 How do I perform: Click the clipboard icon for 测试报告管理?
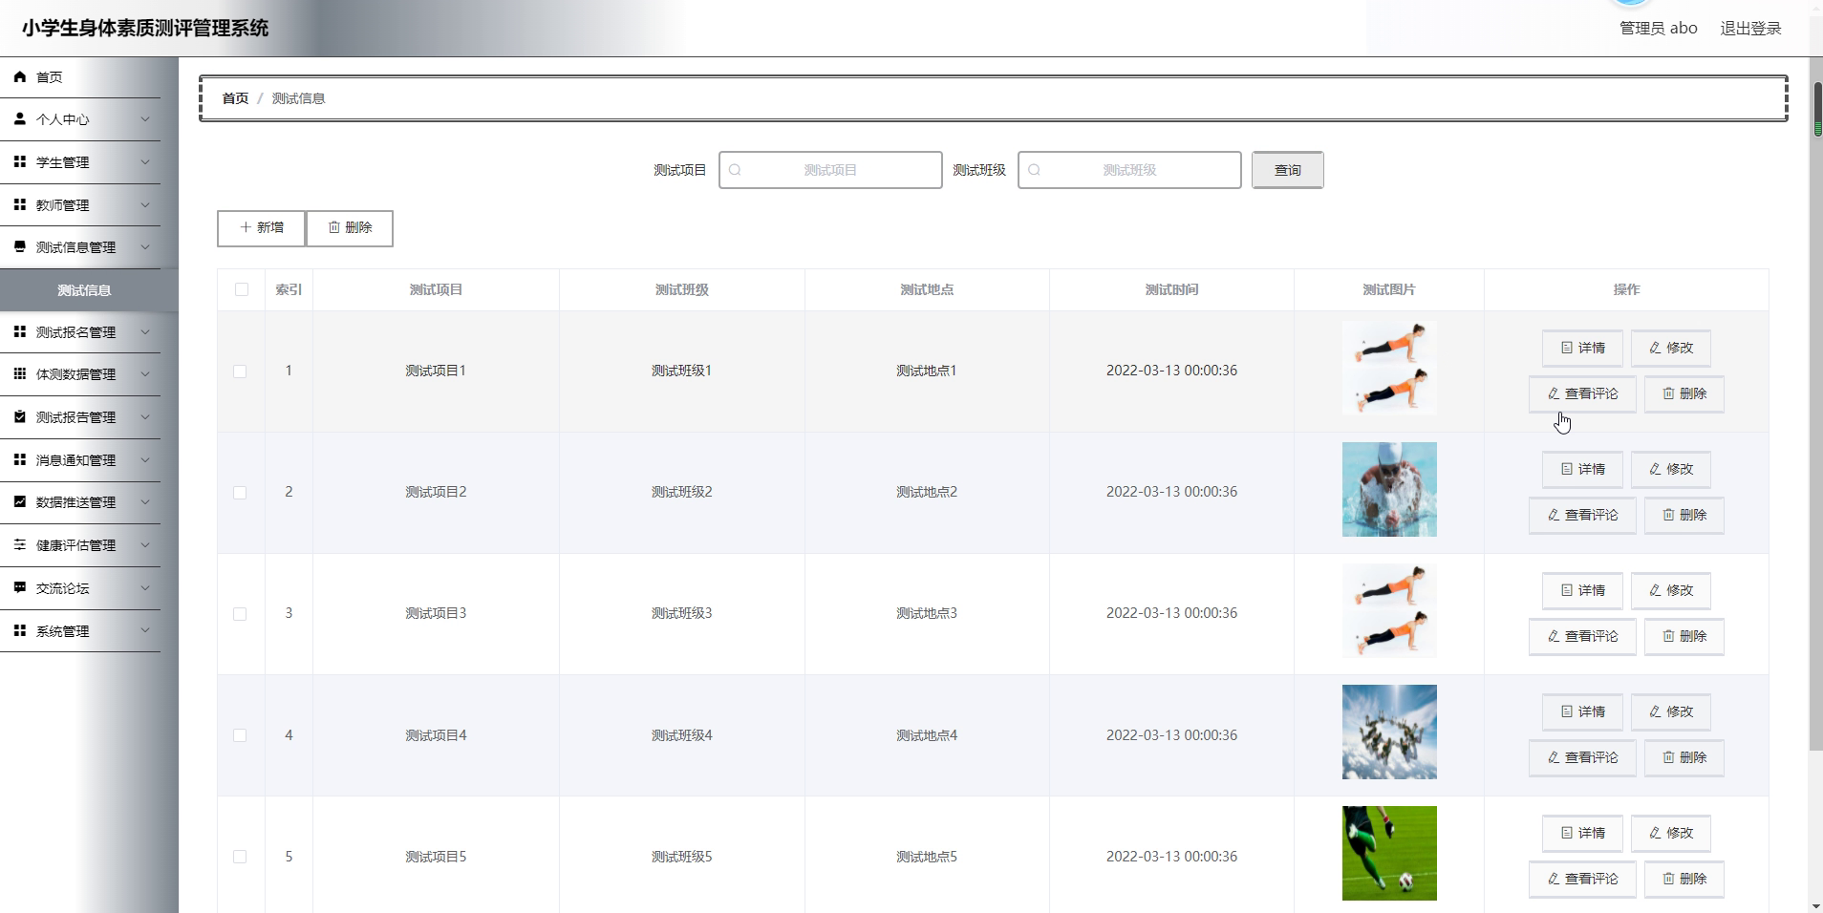tap(20, 416)
